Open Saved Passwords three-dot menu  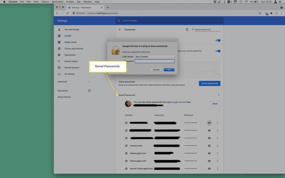[x=218, y=95]
